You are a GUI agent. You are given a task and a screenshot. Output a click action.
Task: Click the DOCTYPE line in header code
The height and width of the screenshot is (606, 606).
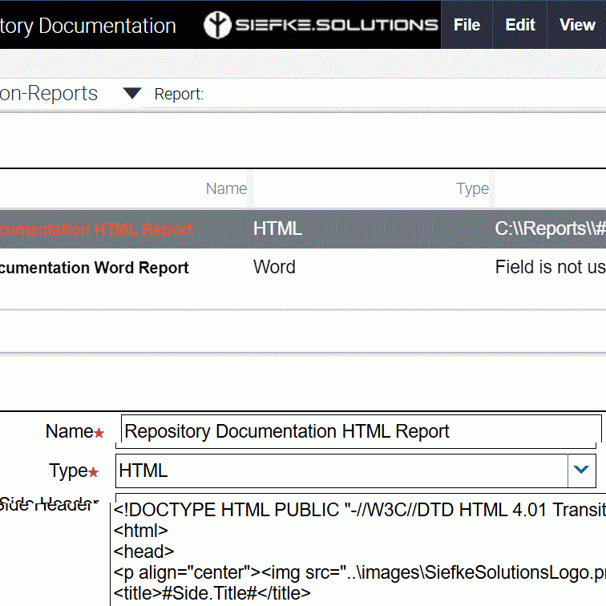pos(359,510)
